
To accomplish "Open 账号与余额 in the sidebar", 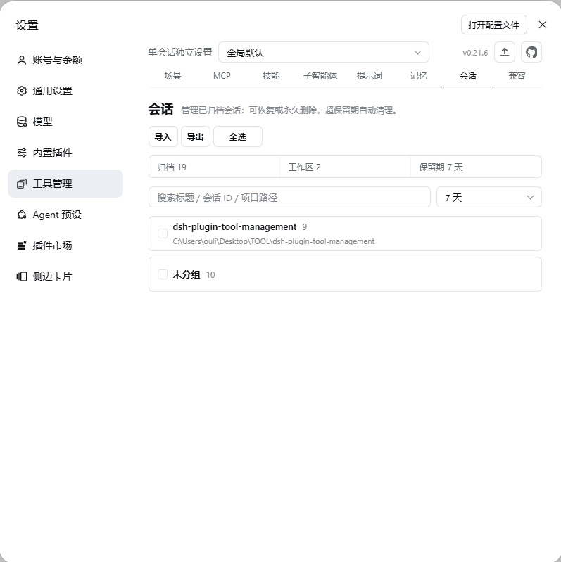I will click(65, 60).
